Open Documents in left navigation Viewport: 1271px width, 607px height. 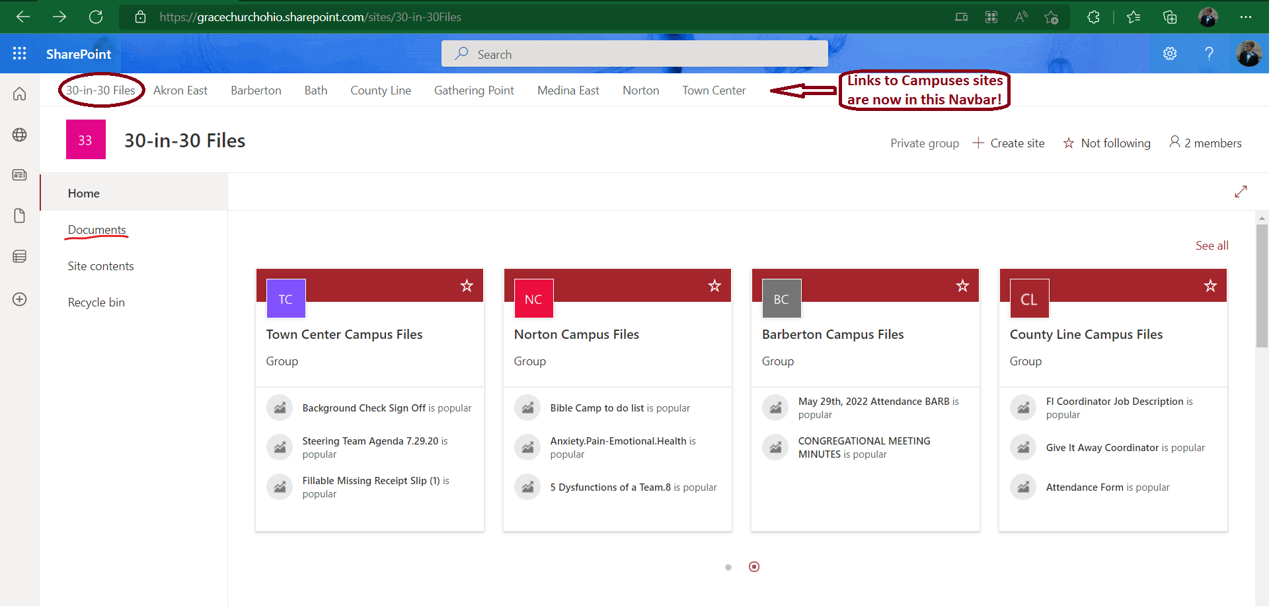(96, 230)
